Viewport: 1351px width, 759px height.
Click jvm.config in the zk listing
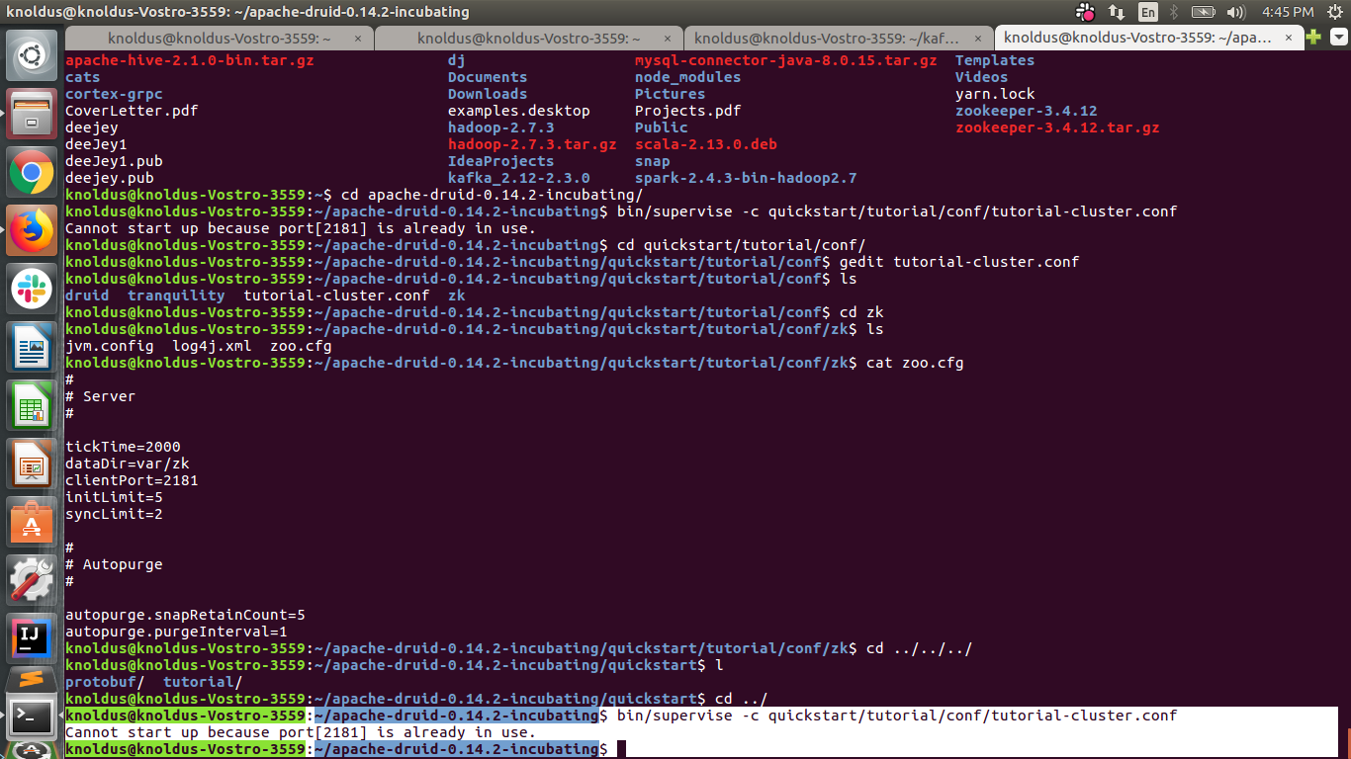pyautogui.click(x=110, y=346)
